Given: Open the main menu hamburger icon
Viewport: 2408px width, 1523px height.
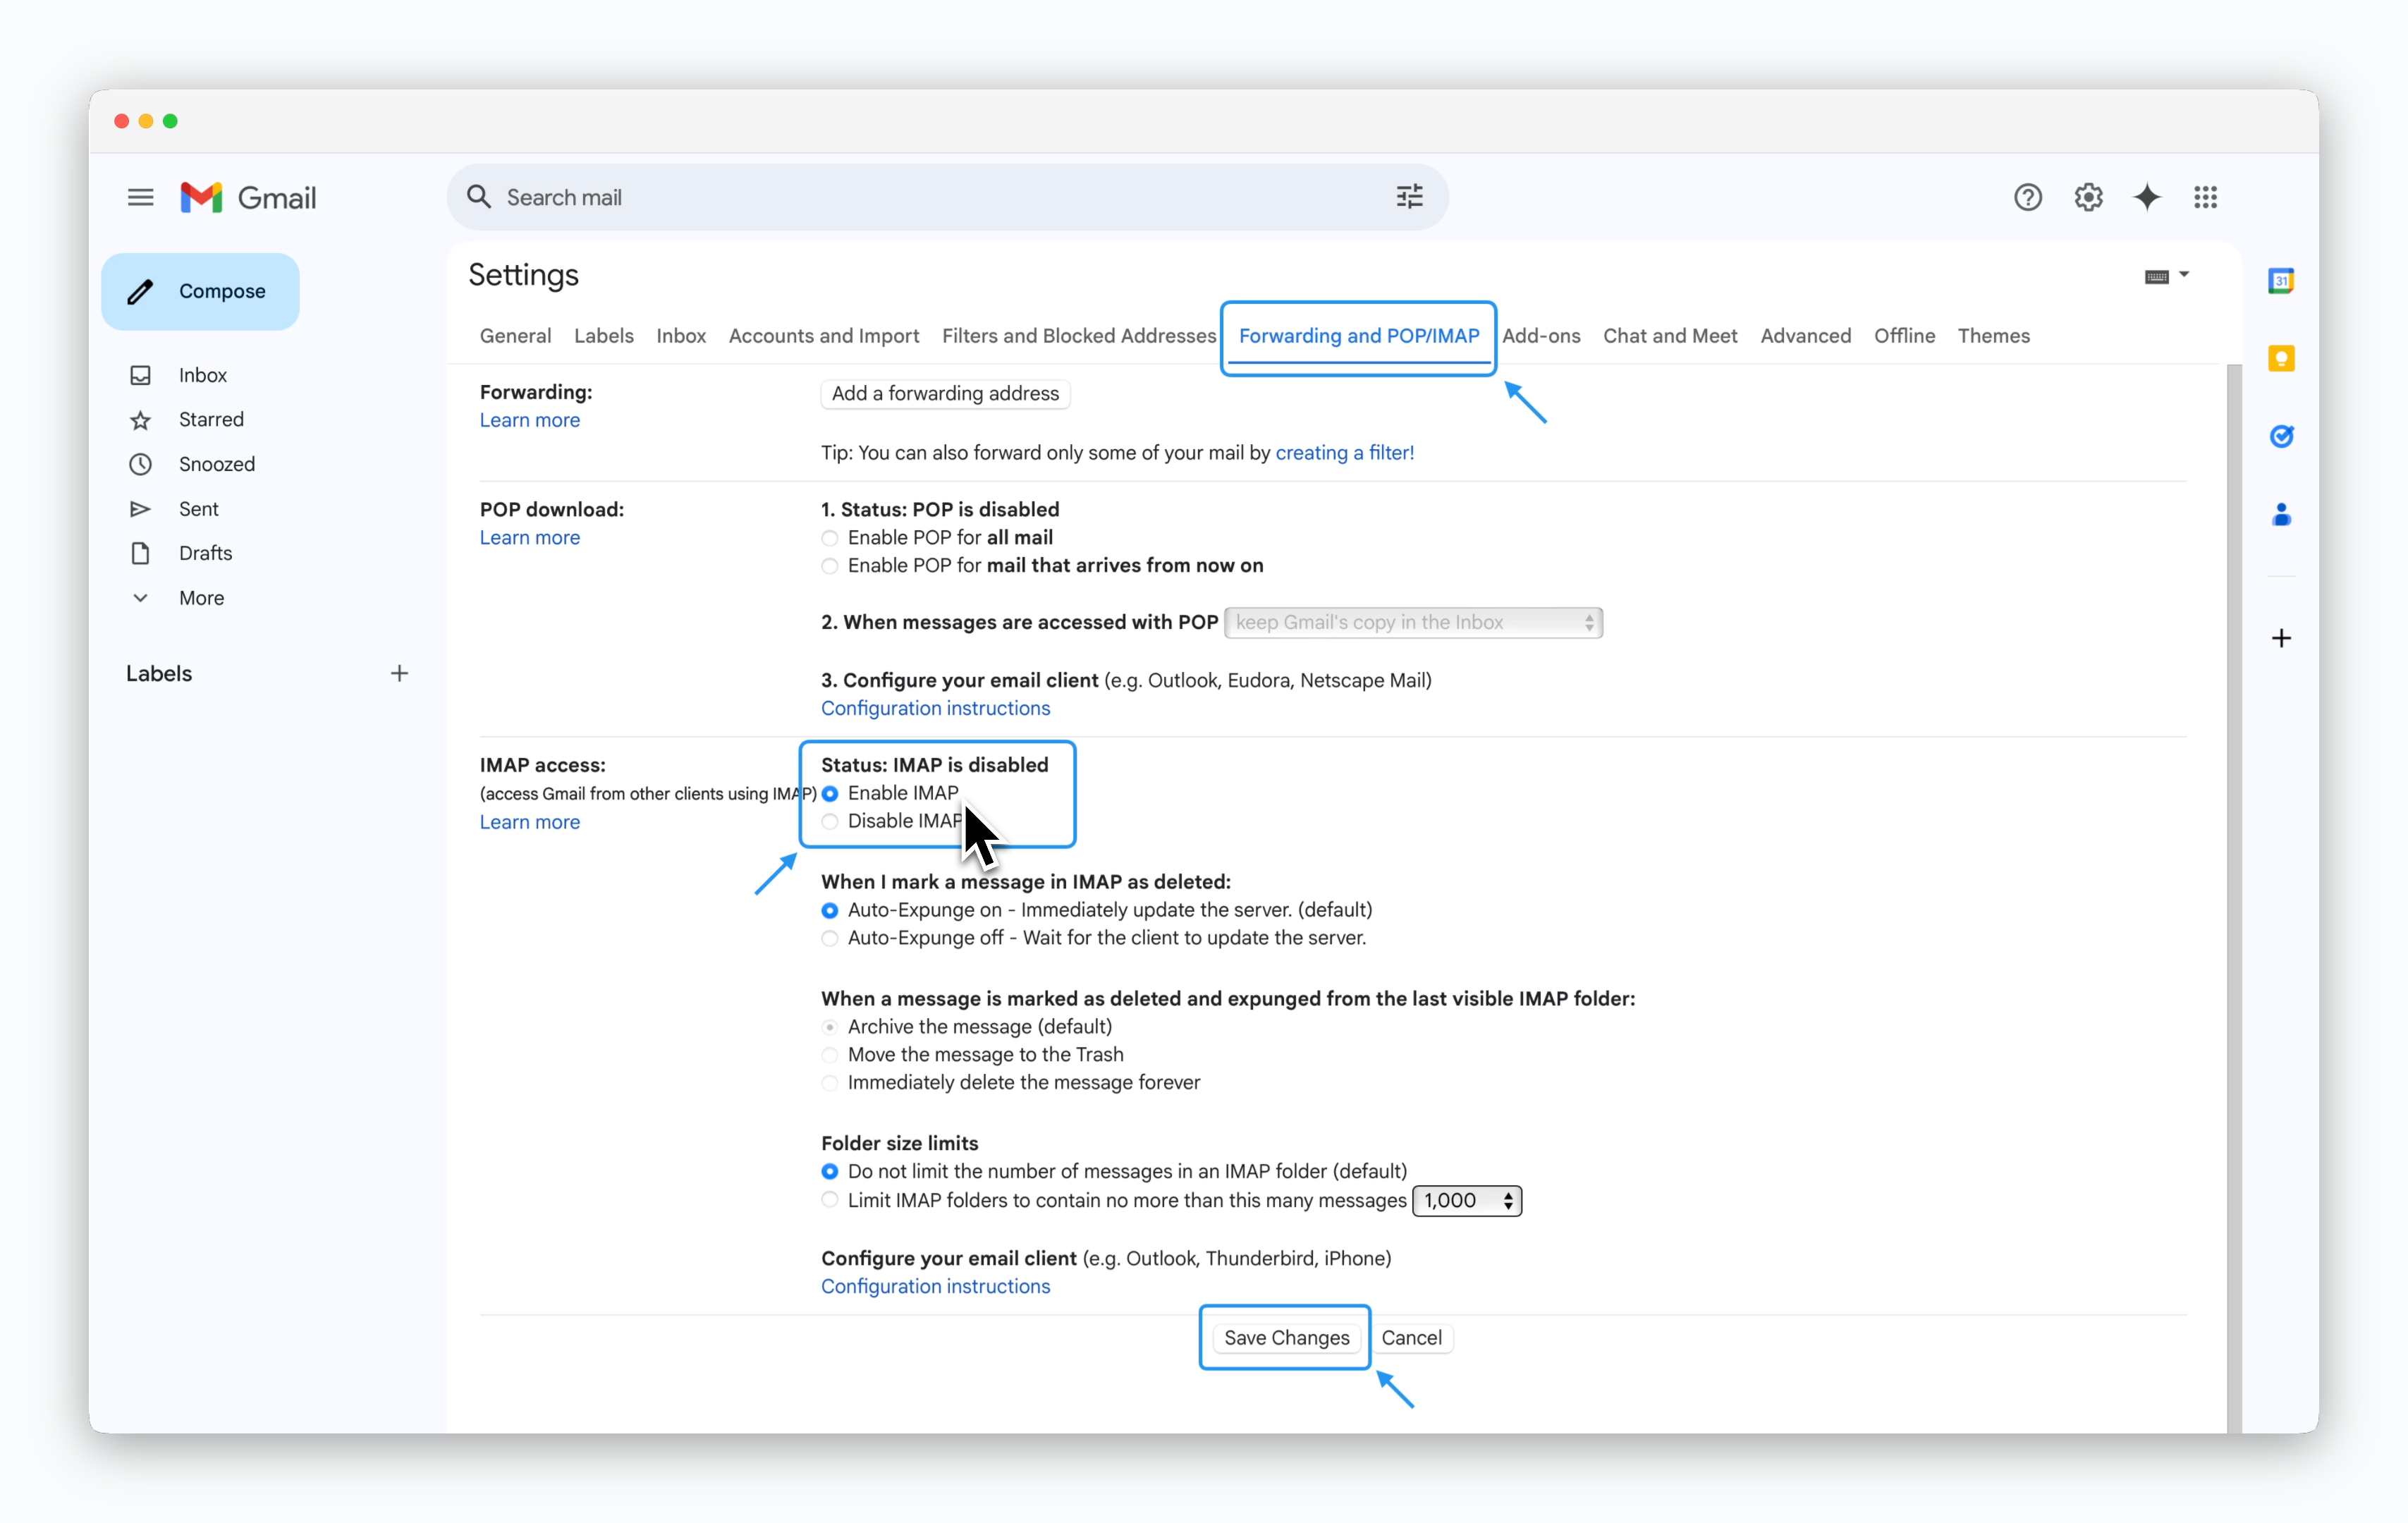Looking at the screenshot, I should (140, 197).
